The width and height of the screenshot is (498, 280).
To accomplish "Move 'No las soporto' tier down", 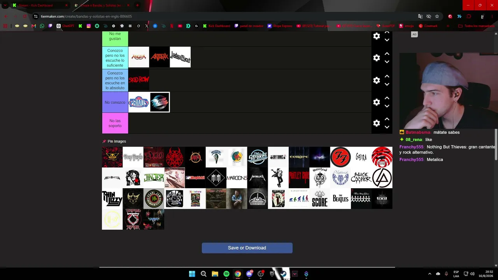I will 387,127.
